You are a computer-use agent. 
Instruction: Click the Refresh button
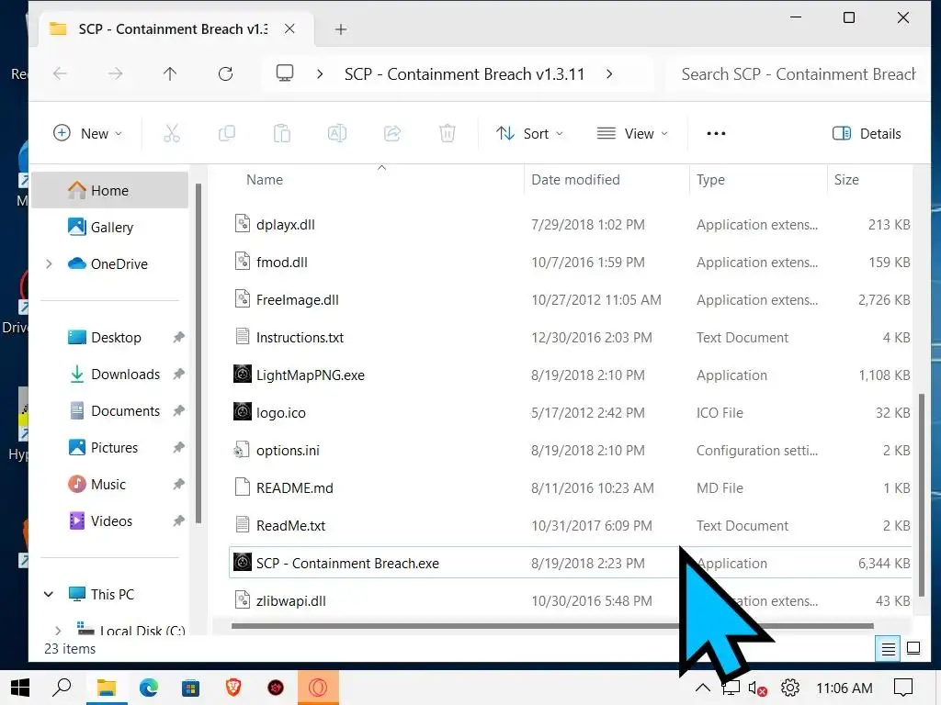[226, 73]
